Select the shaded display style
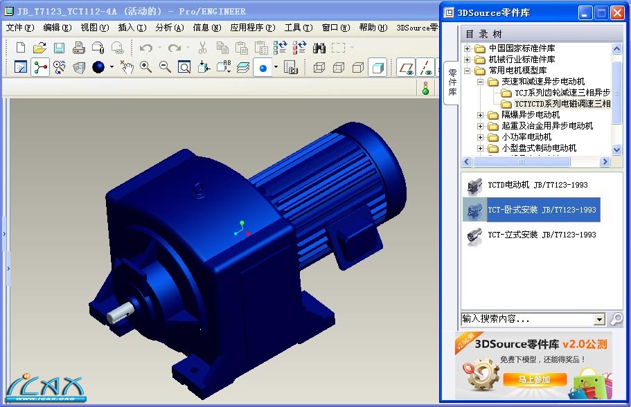Viewport: 631px width, 407px height. (377, 67)
